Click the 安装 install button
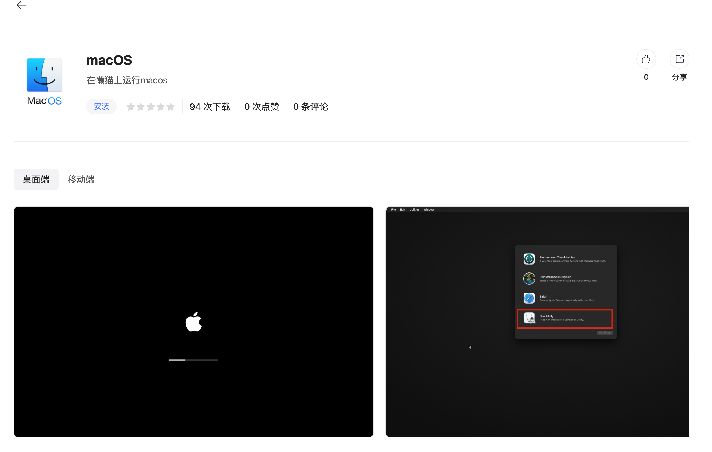Viewport: 712px width, 452px height. (101, 106)
